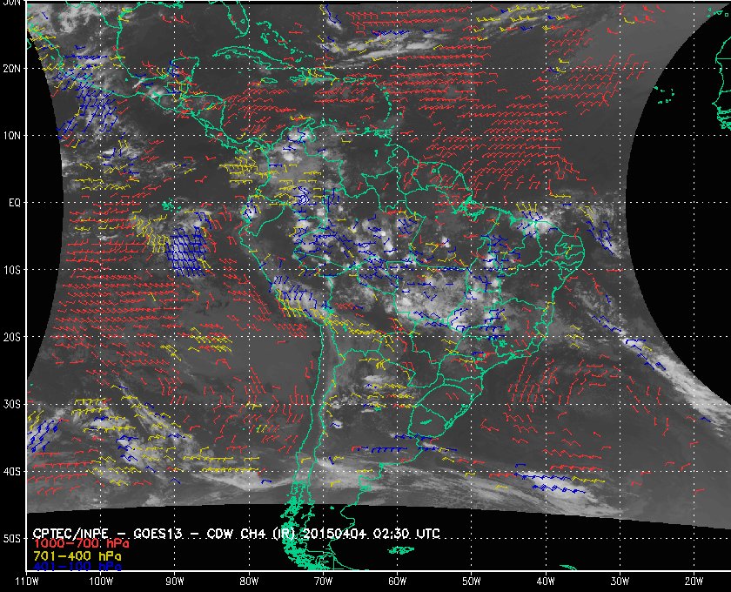The height and width of the screenshot is (592, 731).
Task: Click the 10N latitude label
Action: (12, 136)
